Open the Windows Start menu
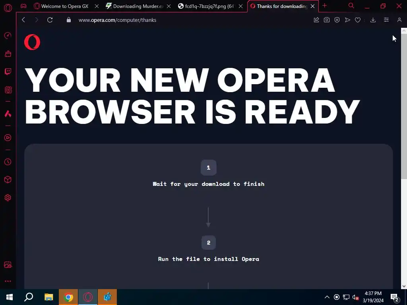This screenshot has height=305, width=407. tap(10, 297)
